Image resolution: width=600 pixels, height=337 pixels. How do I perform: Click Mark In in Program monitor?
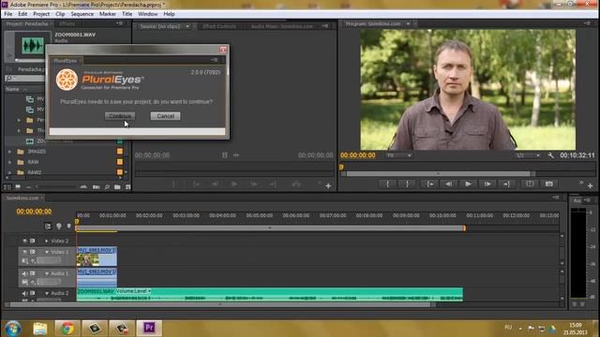click(x=387, y=184)
